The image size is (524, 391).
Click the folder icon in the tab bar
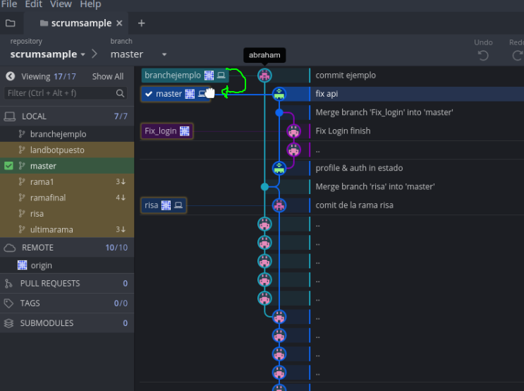point(10,23)
